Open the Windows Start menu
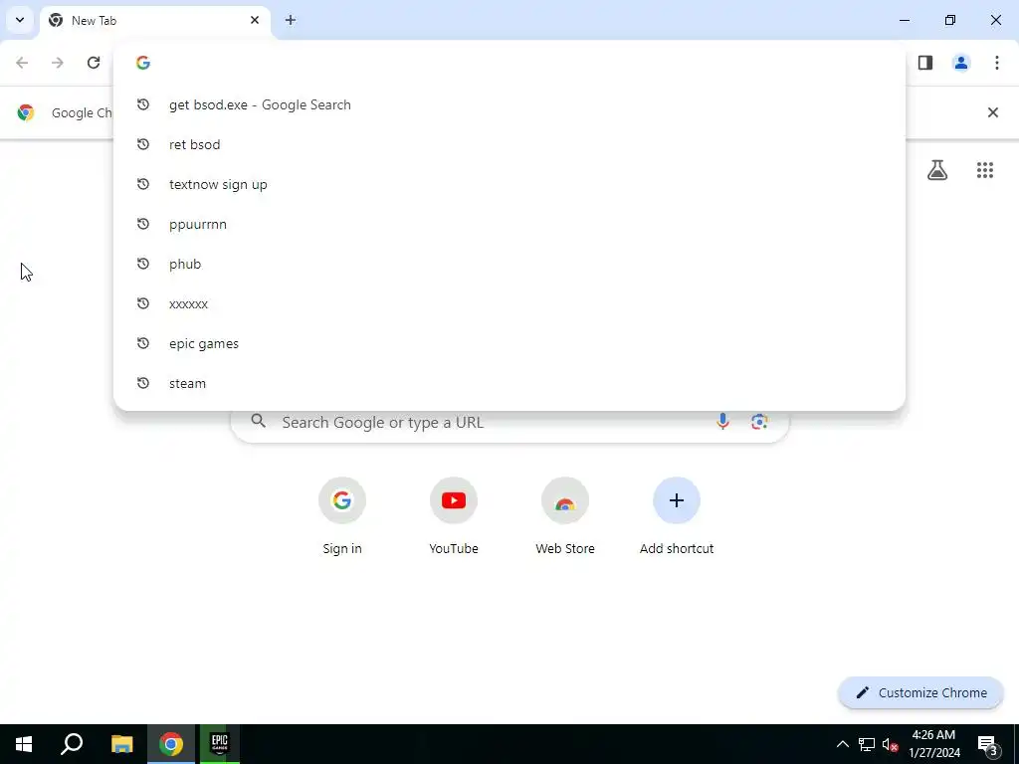The height and width of the screenshot is (764, 1019). [x=24, y=744]
